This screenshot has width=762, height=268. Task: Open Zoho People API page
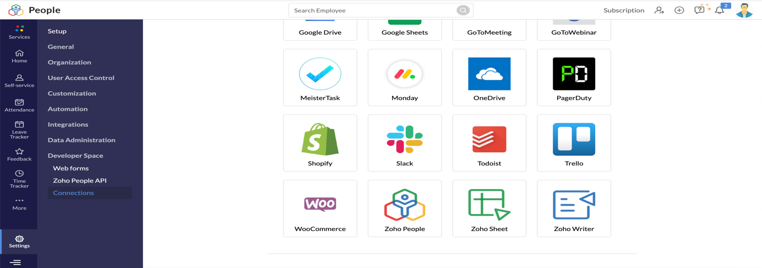(80, 180)
